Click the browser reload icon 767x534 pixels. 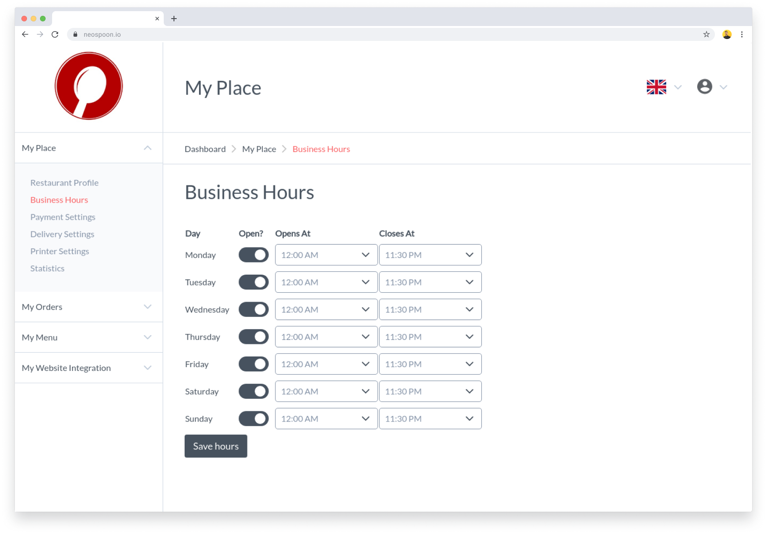click(x=55, y=34)
